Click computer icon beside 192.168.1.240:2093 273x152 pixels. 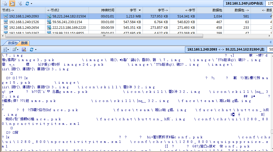click(x=6, y=16)
